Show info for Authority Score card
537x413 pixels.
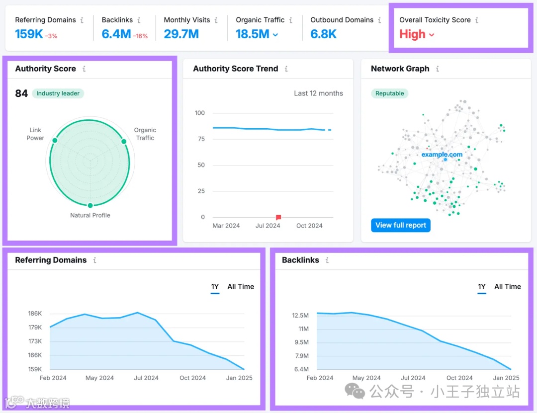pyautogui.click(x=84, y=69)
